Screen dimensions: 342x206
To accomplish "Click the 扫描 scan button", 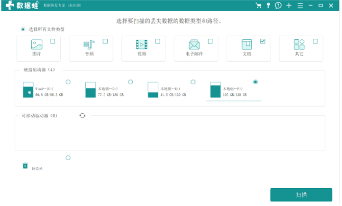I will click(301, 195).
